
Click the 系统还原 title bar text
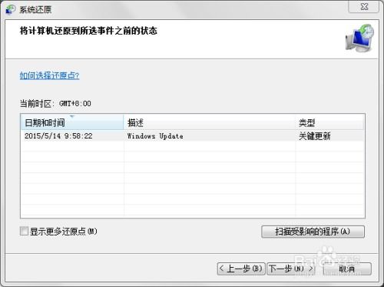35,9
